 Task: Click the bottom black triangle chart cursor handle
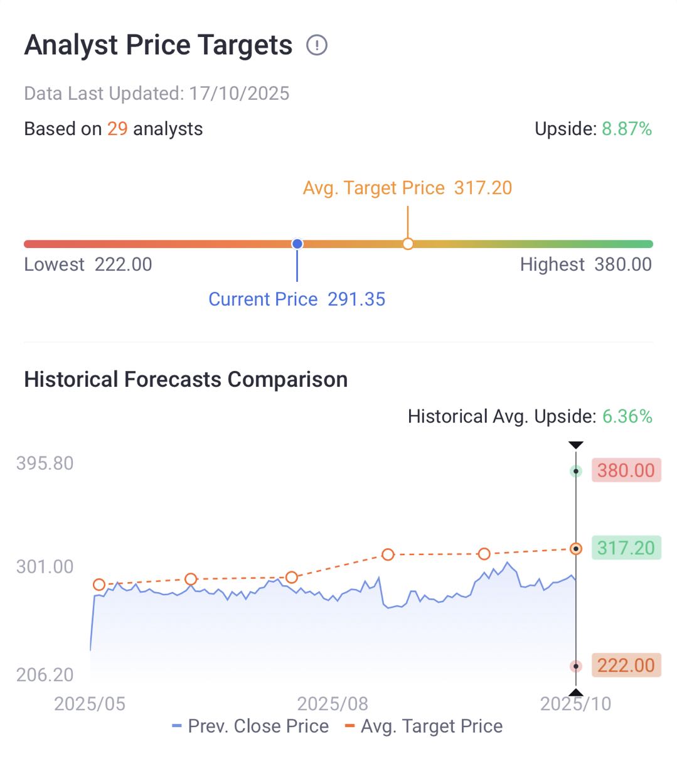(x=576, y=693)
